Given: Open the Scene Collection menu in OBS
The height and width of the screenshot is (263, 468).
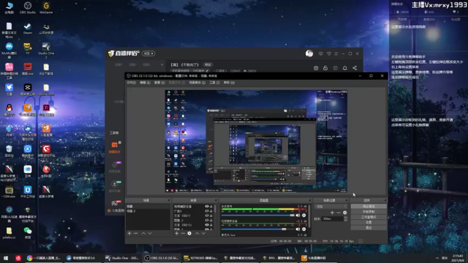Looking at the screenshot, I should (x=197, y=82).
